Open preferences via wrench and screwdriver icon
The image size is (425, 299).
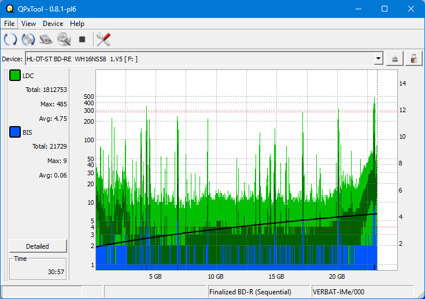point(104,39)
